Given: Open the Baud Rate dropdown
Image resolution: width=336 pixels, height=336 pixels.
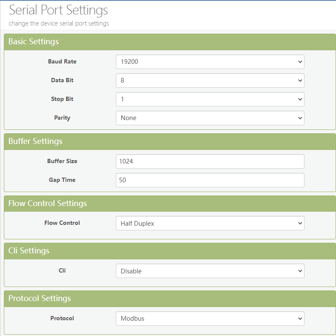Looking at the screenshot, I should (x=210, y=62).
